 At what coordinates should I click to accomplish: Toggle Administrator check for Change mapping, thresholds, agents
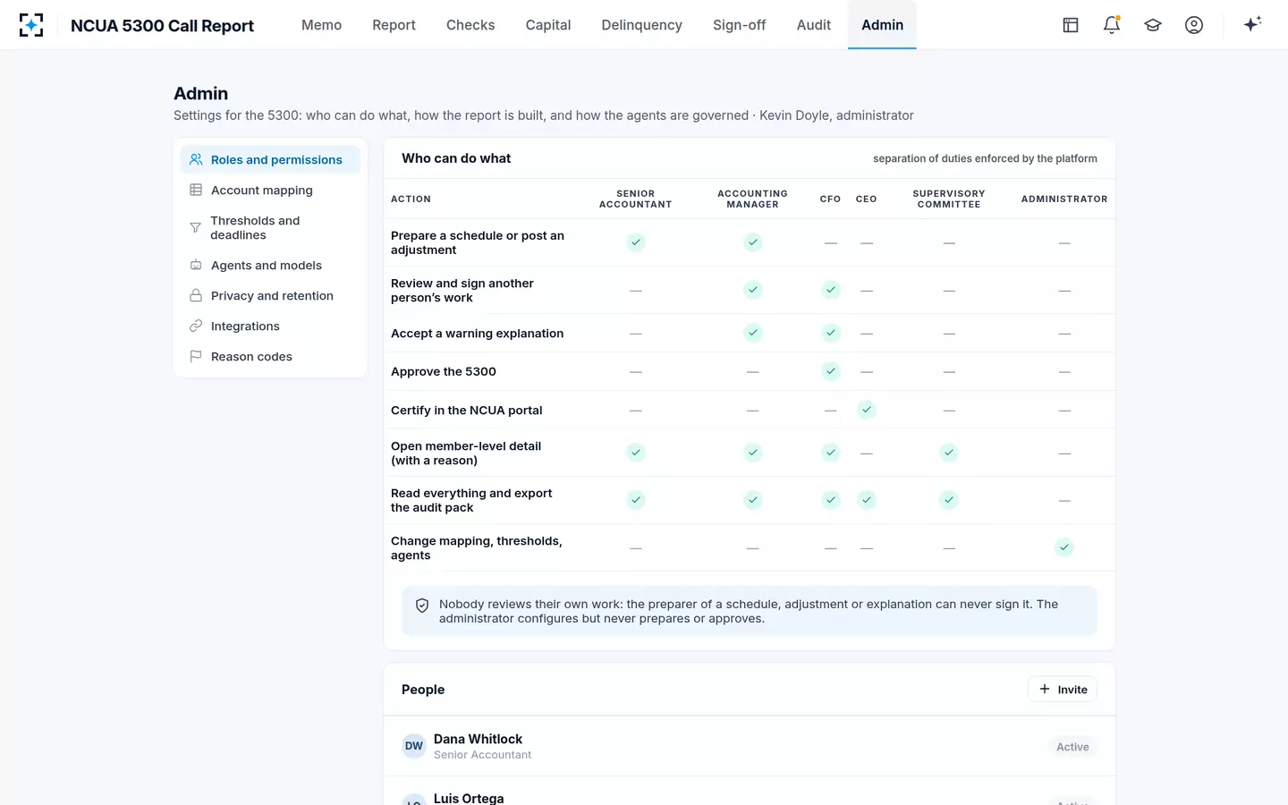pyautogui.click(x=1064, y=547)
